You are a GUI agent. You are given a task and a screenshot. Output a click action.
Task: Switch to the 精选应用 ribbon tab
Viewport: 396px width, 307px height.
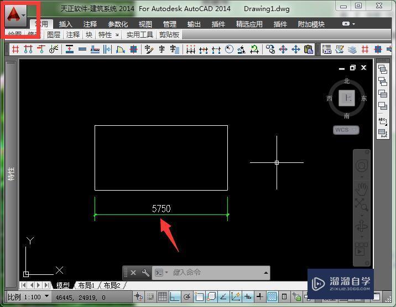[249, 24]
